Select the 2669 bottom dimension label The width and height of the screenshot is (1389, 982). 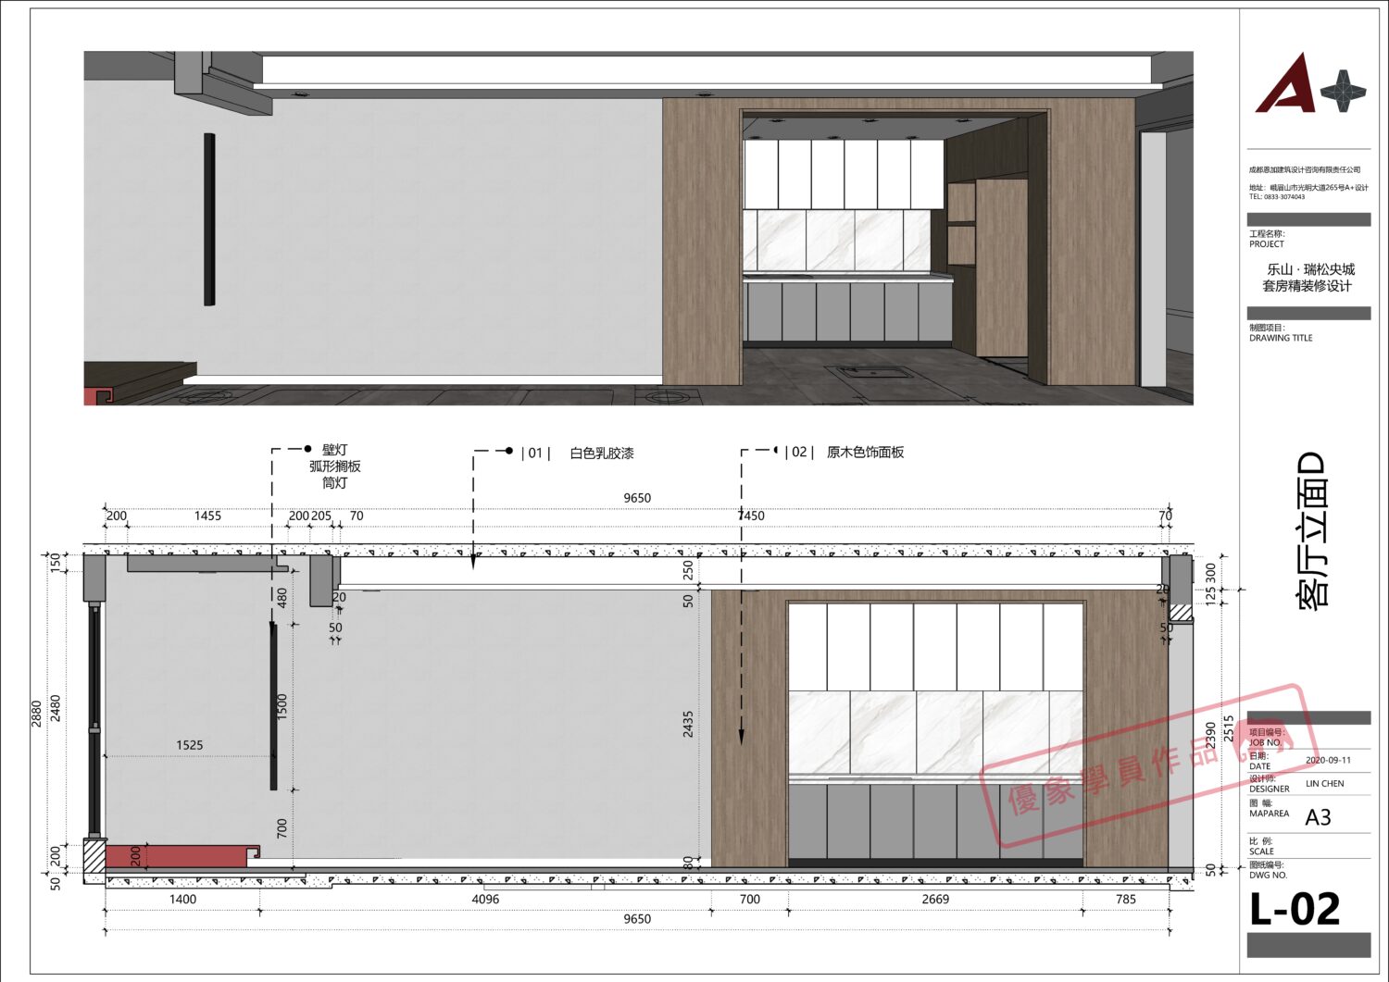(935, 899)
